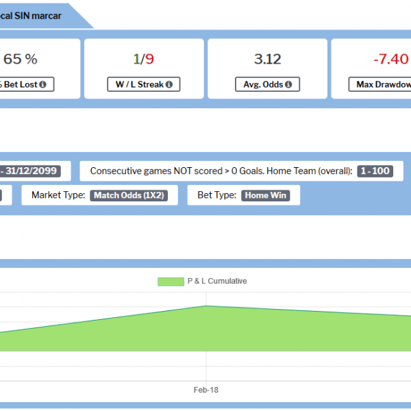Select the 1 - 100 range badge
Image resolution: width=411 pixels, height=411 pixels.
click(x=375, y=171)
